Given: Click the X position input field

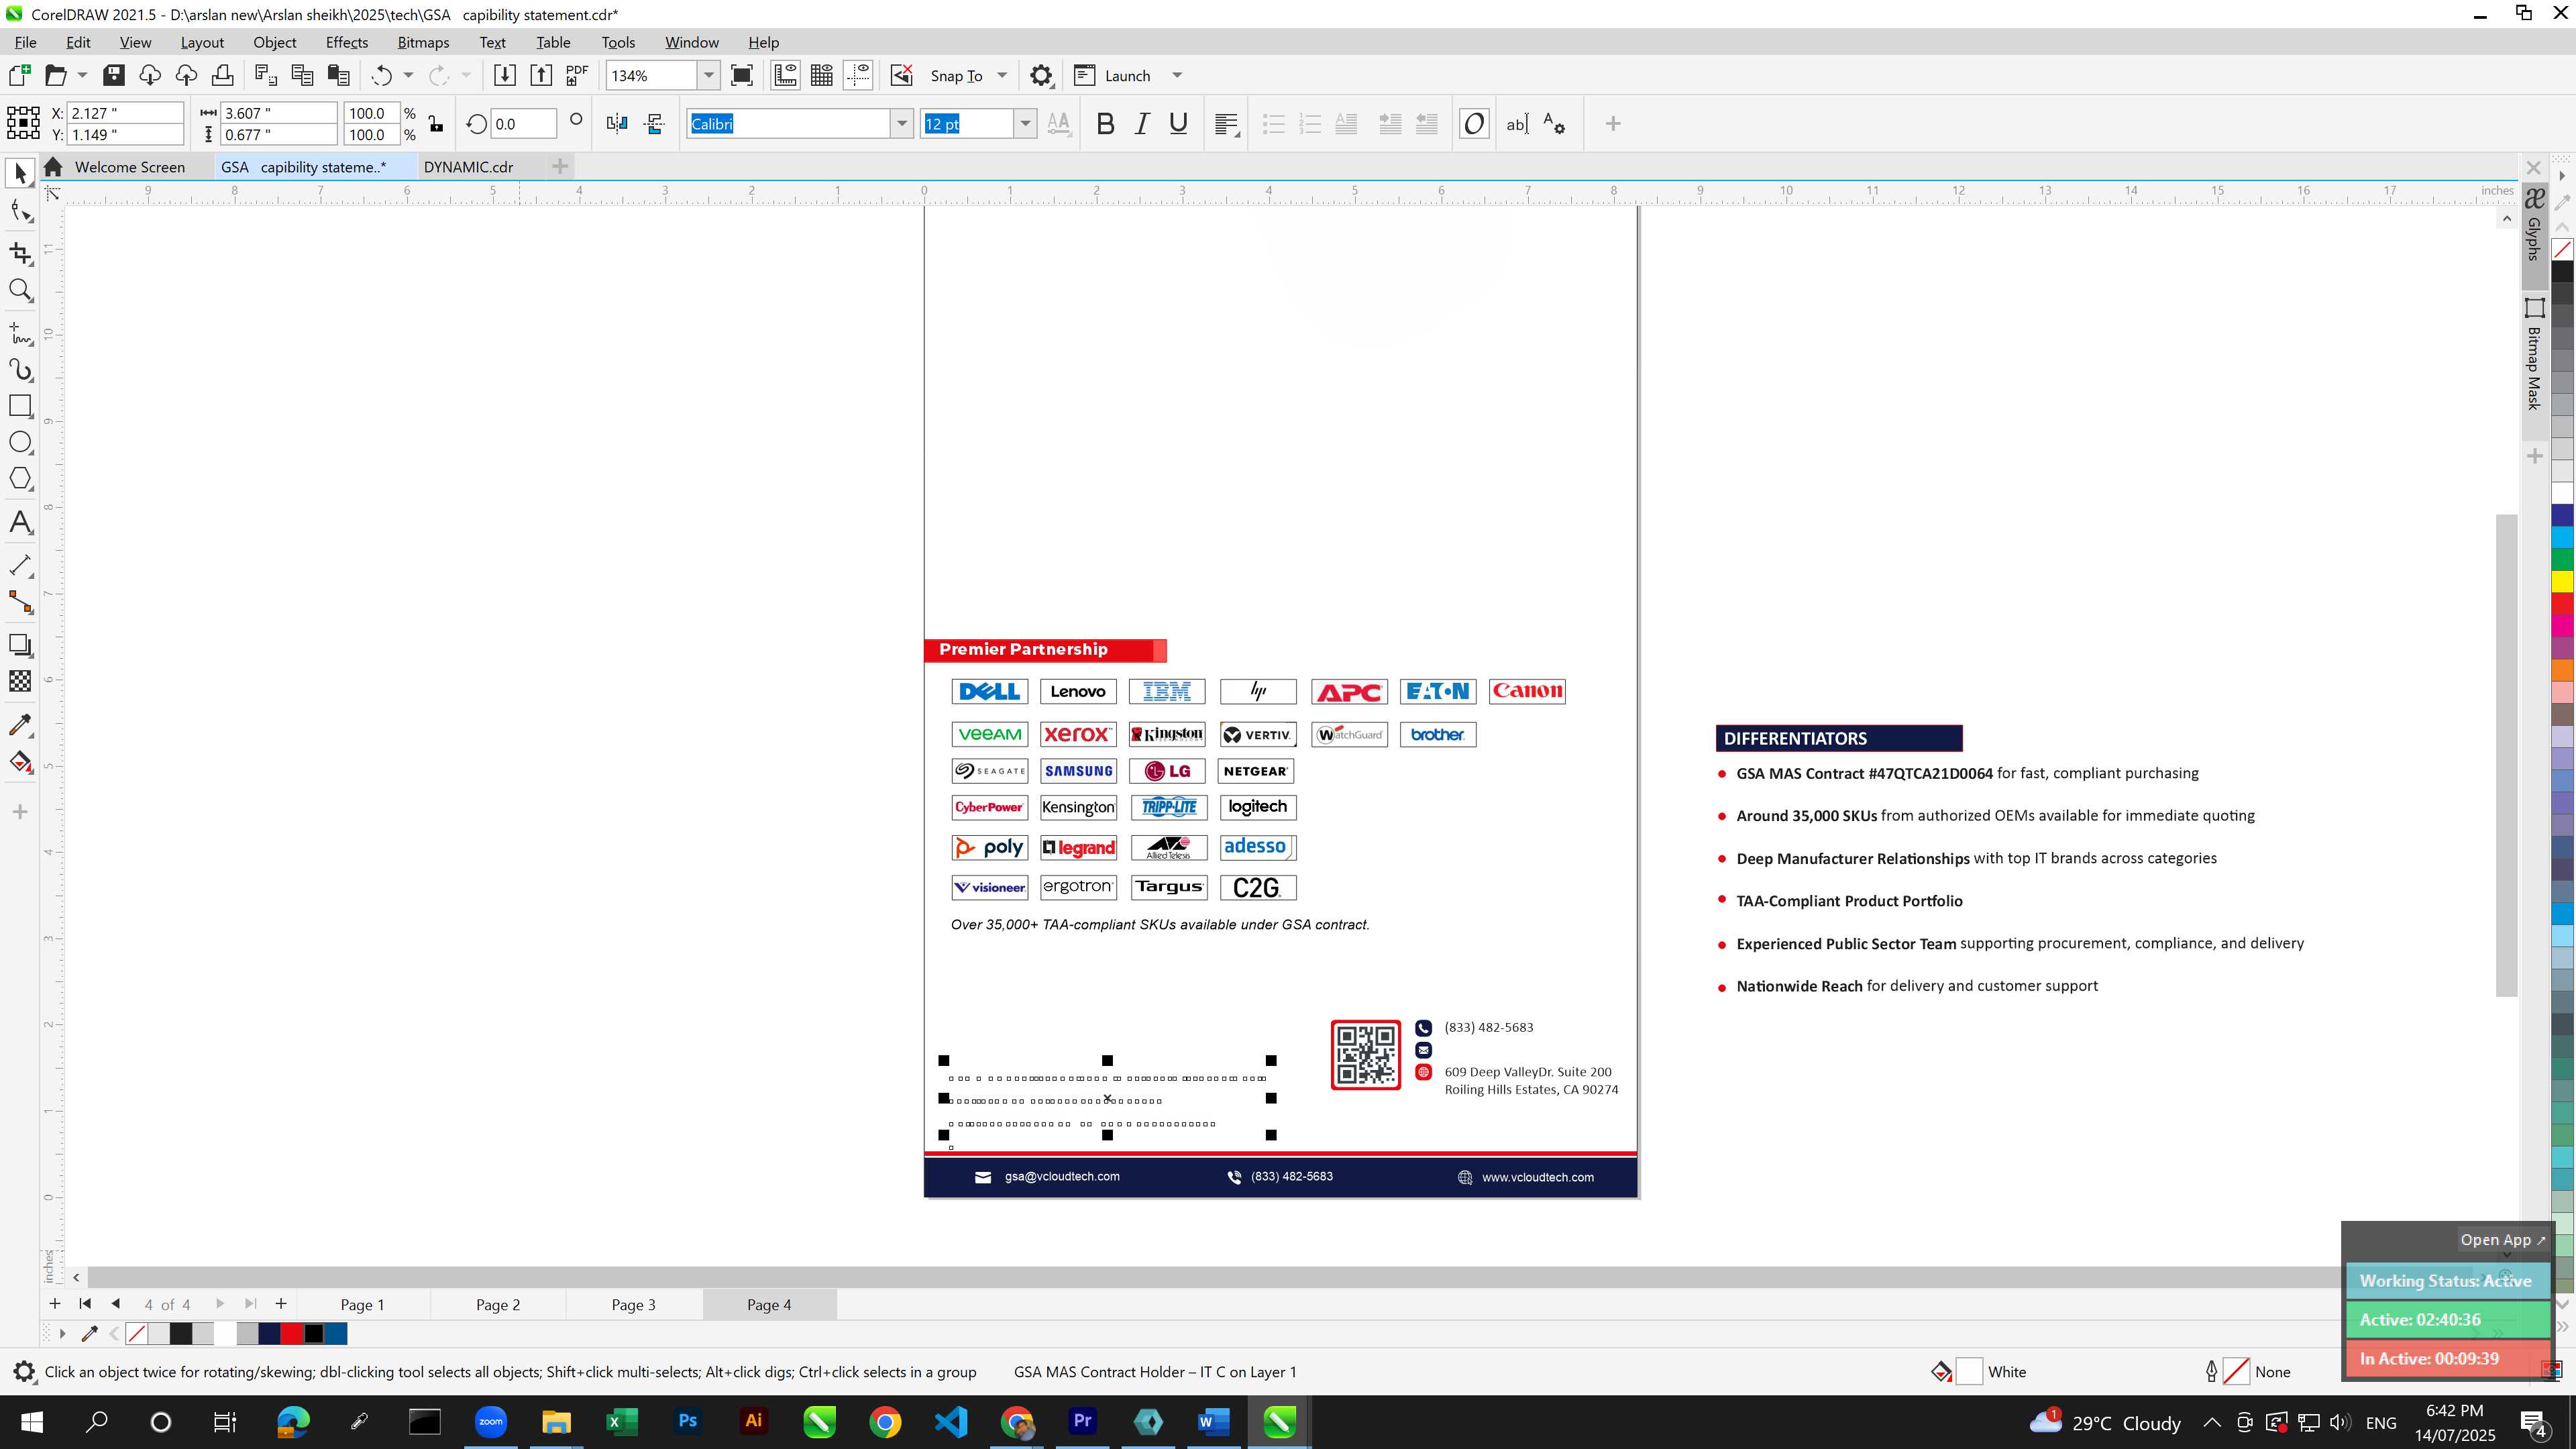Looking at the screenshot, I should click(x=125, y=113).
